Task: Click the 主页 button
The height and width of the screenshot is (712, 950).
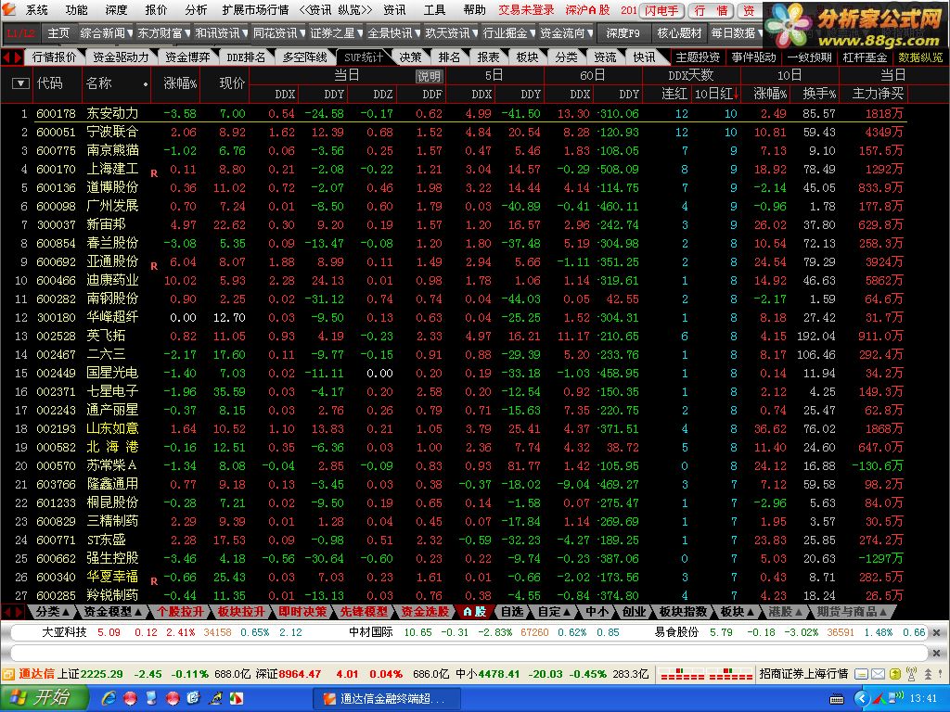Action: click(58, 33)
